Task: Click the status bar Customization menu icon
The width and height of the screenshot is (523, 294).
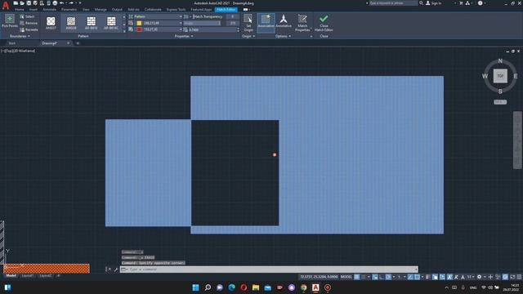Action: pyautogui.click(x=519, y=277)
